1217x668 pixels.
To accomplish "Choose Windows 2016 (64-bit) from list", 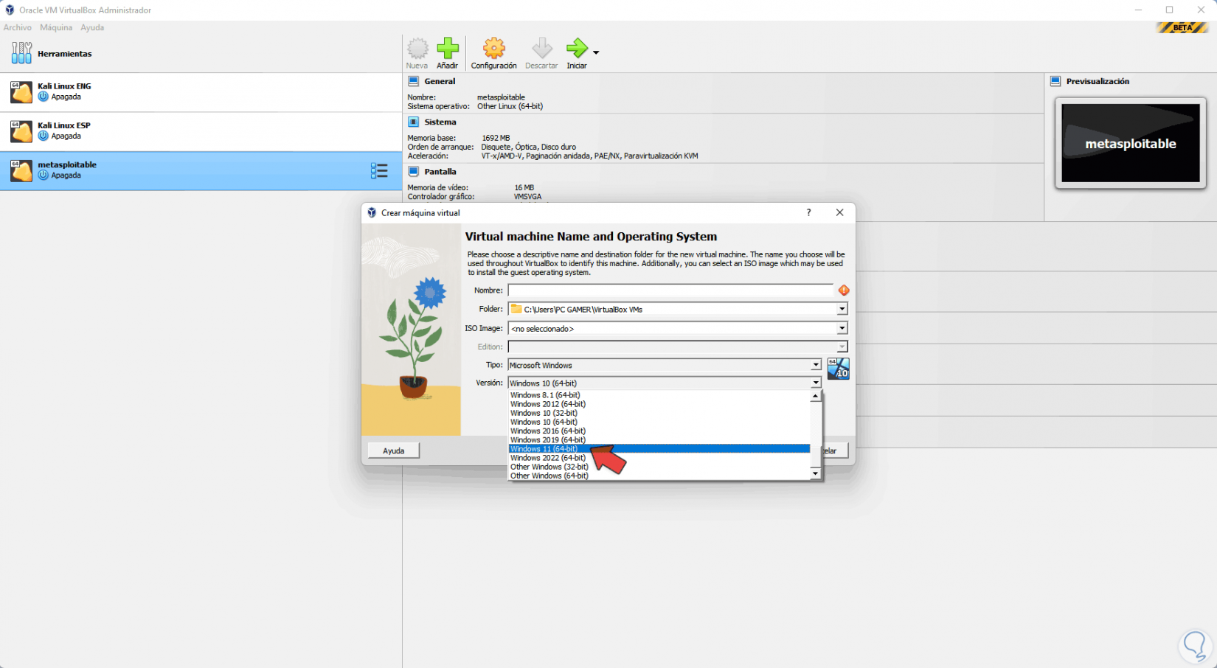I will tap(659, 431).
